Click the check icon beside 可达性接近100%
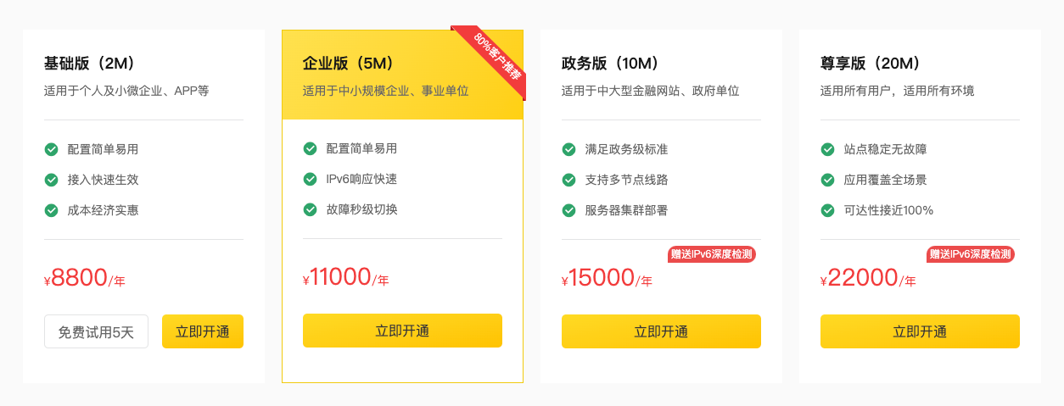 [827, 210]
